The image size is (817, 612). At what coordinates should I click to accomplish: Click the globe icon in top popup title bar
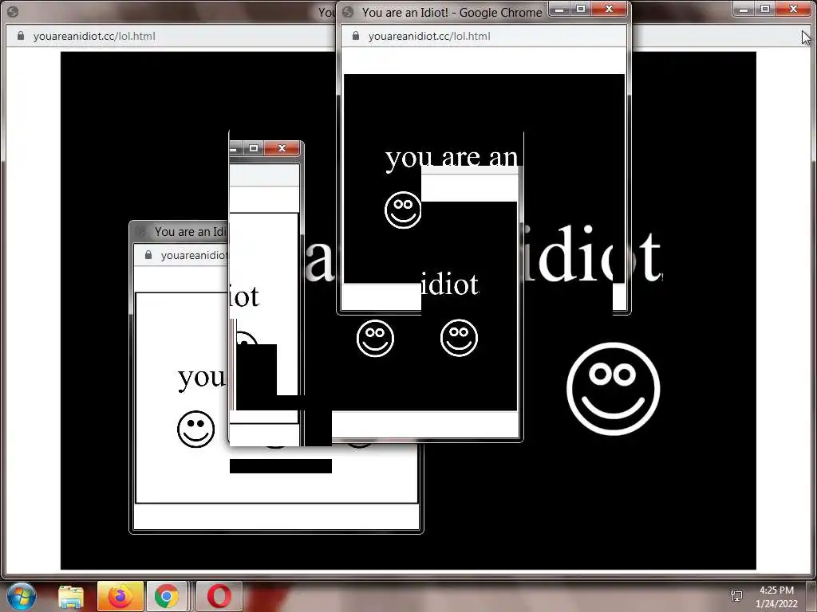pos(349,11)
